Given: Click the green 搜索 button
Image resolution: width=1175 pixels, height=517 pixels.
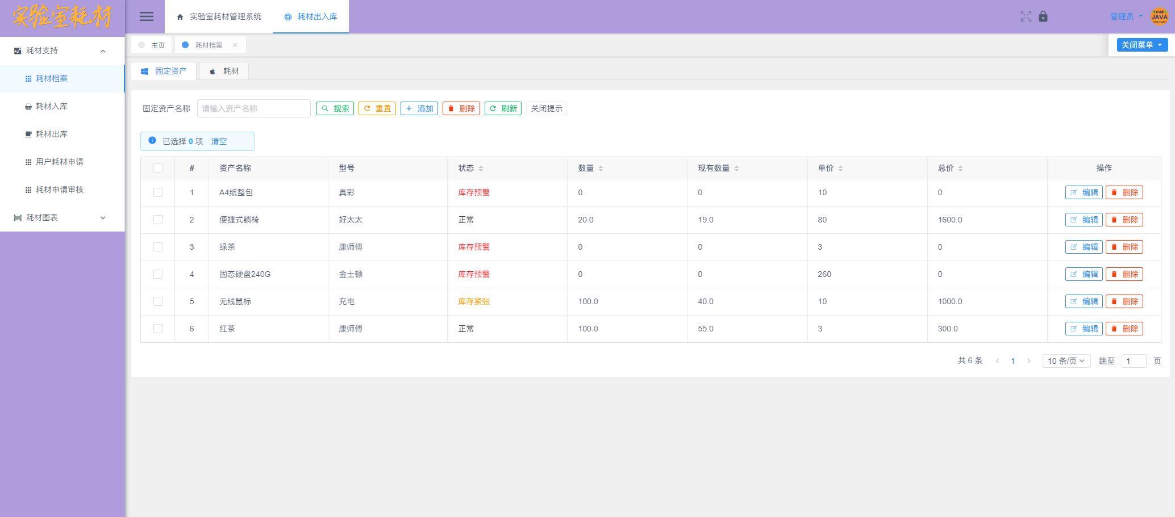Looking at the screenshot, I should (x=335, y=108).
